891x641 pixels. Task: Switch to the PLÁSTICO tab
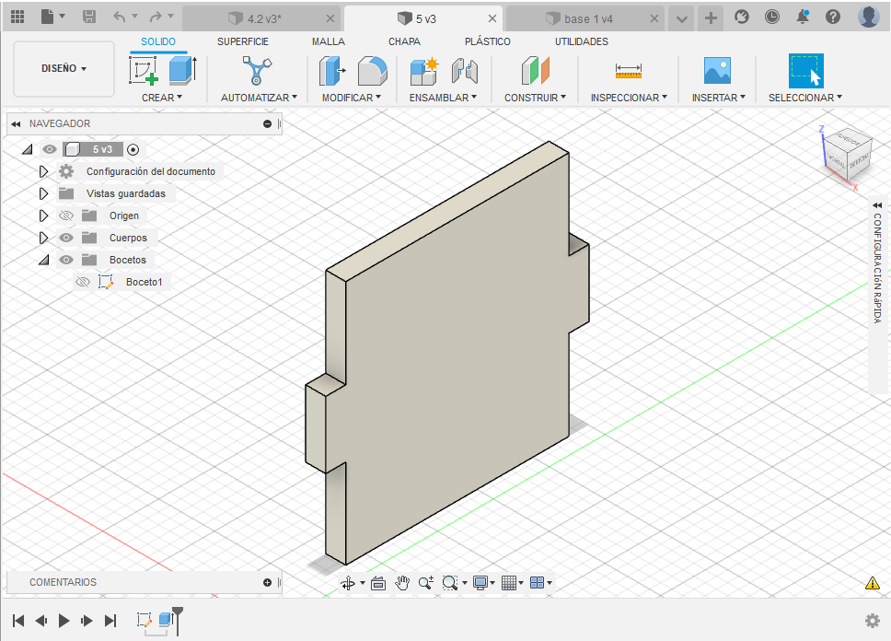point(488,41)
